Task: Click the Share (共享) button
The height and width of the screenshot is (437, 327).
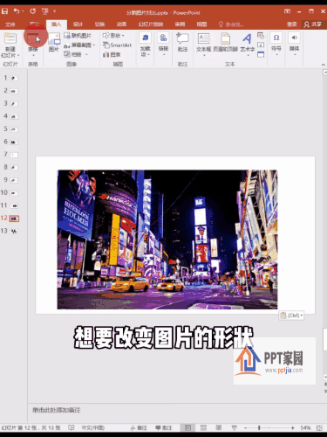Action: (313, 24)
